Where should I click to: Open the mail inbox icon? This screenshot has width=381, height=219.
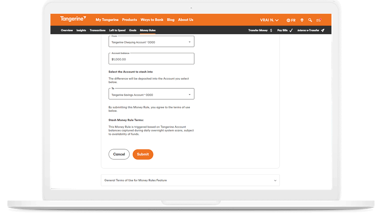[319, 20]
